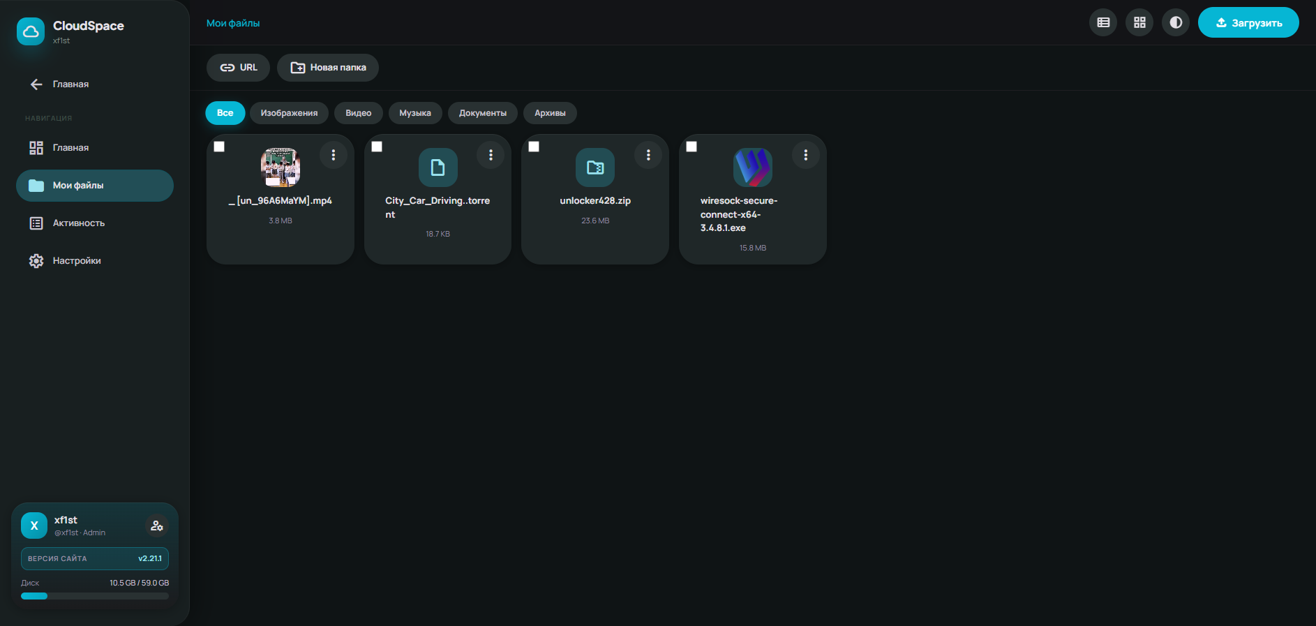Click the 15.8 MB size label
This screenshot has width=1316, height=626.
click(x=753, y=248)
